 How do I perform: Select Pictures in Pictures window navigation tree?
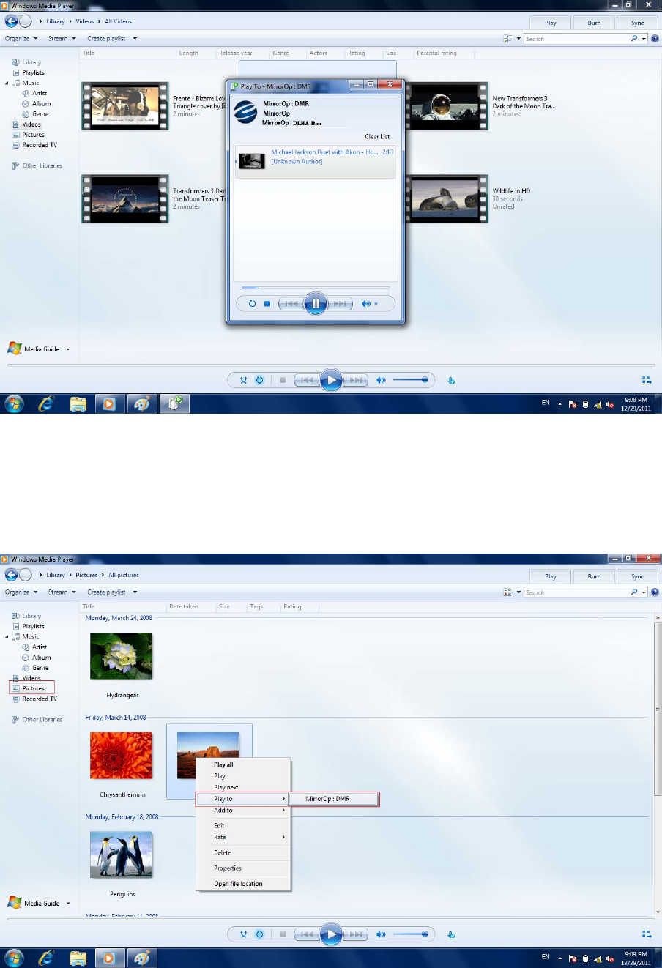click(x=33, y=688)
